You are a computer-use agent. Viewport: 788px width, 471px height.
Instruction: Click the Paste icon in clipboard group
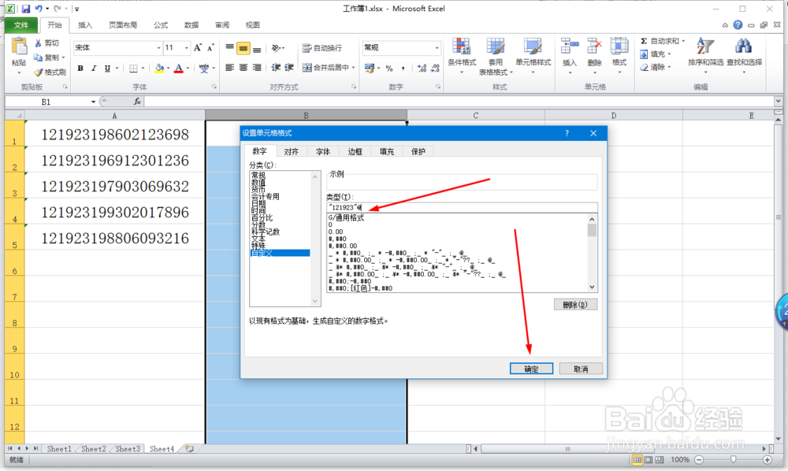pos(19,47)
